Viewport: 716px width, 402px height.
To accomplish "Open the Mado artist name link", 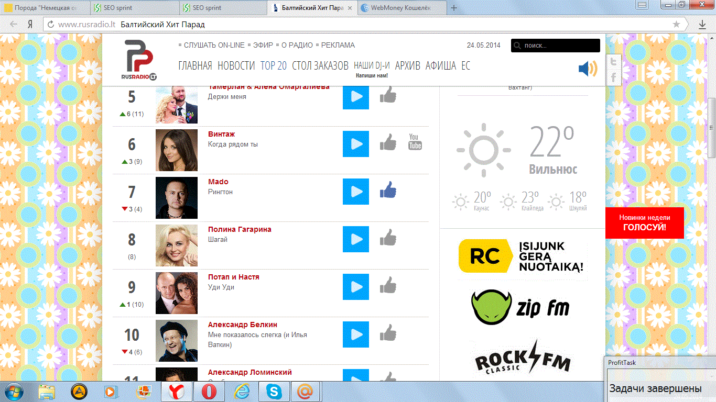I will (x=218, y=182).
